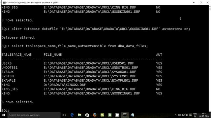Click the select tablespace_name query line
211x118 pixels.
click(80, 46)
